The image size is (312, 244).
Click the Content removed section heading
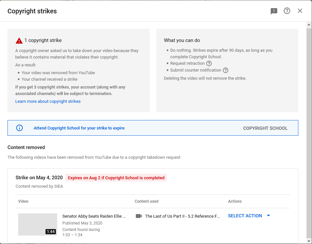[x=26, y=147]
